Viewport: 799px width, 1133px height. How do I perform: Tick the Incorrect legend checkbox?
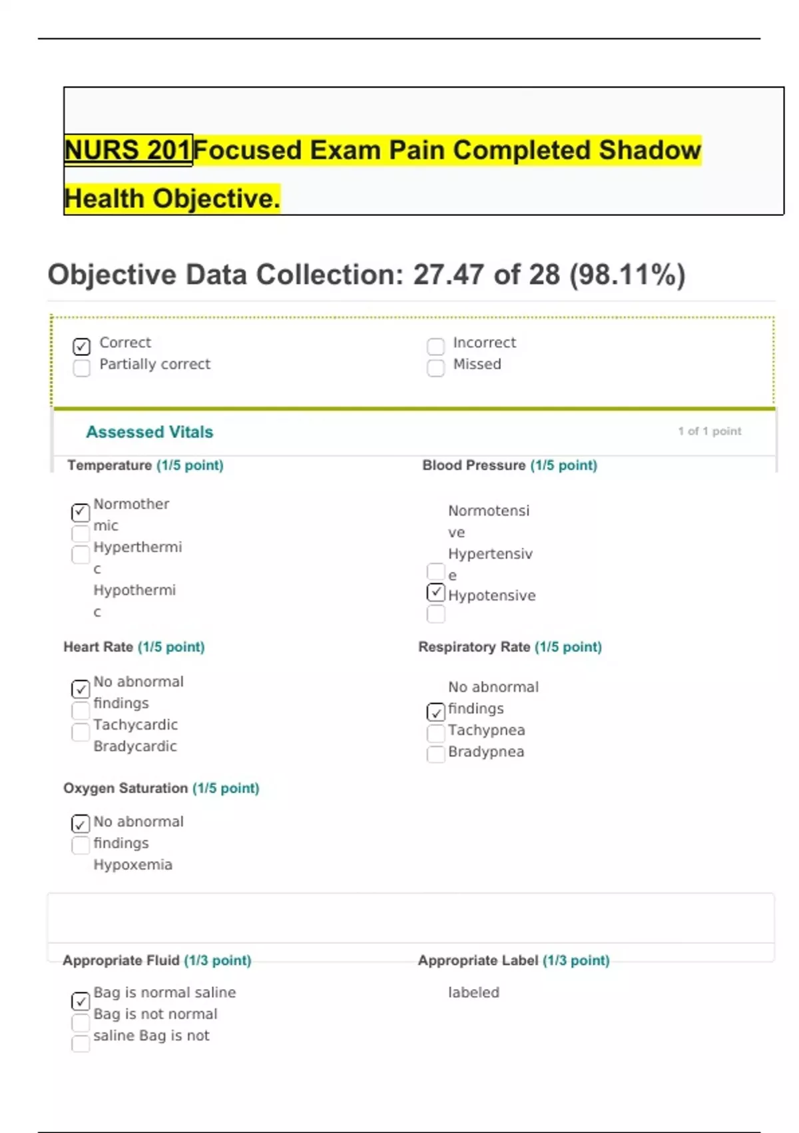pyautogui.click(x=435, y=347)
